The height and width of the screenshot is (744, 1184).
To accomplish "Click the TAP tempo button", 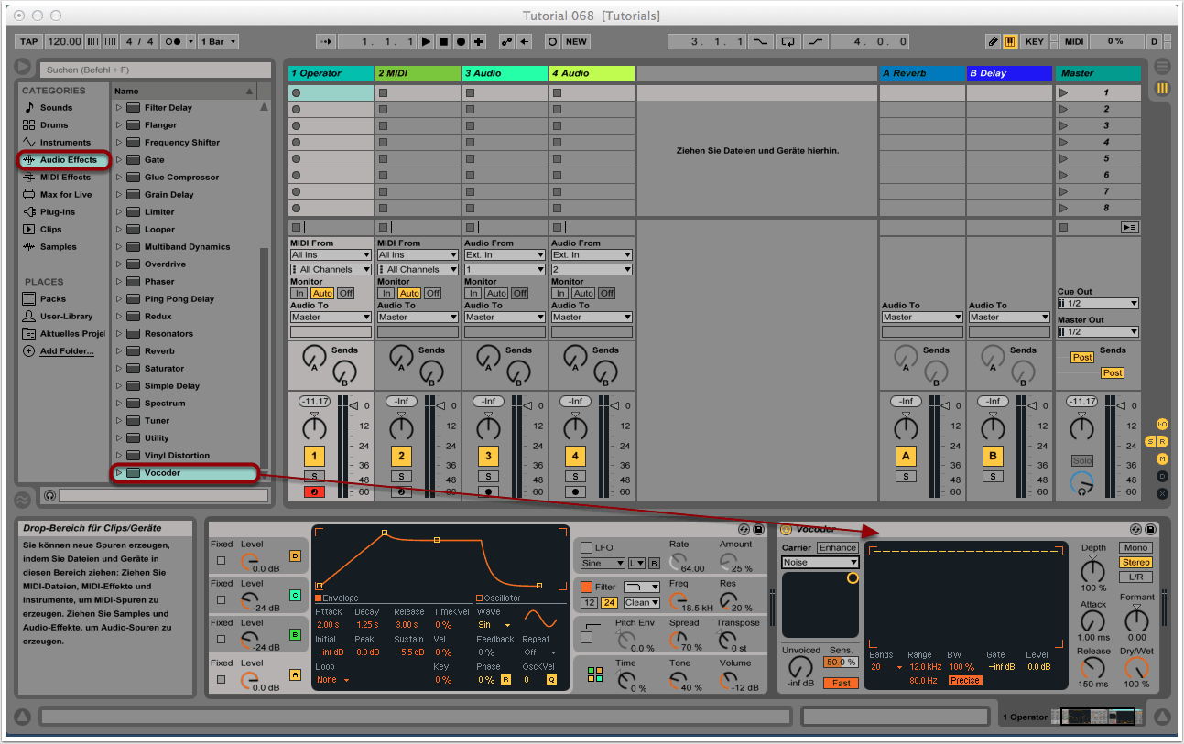I will (x=29, y=41).
